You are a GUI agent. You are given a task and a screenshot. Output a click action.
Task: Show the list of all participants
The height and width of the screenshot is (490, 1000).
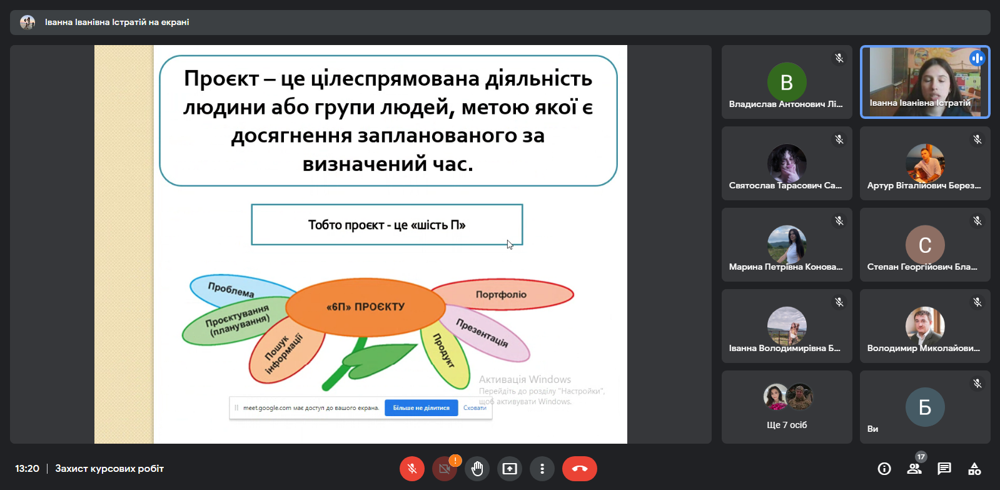pos(914,469)
